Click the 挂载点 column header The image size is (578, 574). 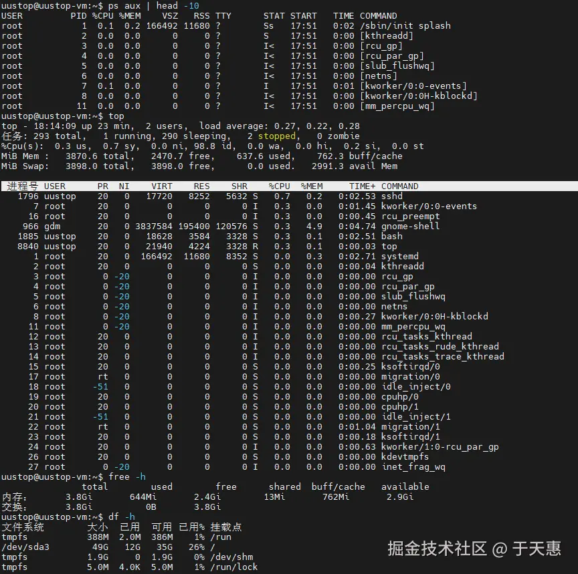click(226, 527)
